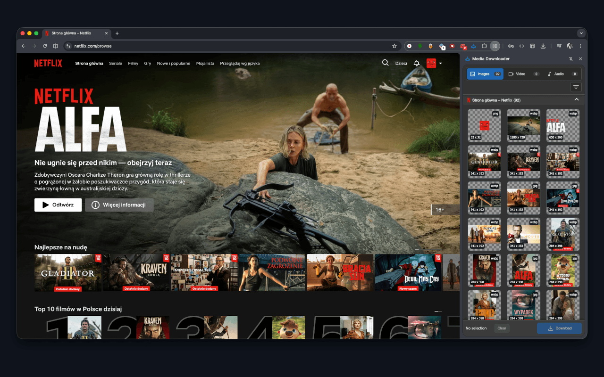Viewport: 604px width, 377px height.
Task: Open browser downloads tray icon
Action: (x=543, y=46)
